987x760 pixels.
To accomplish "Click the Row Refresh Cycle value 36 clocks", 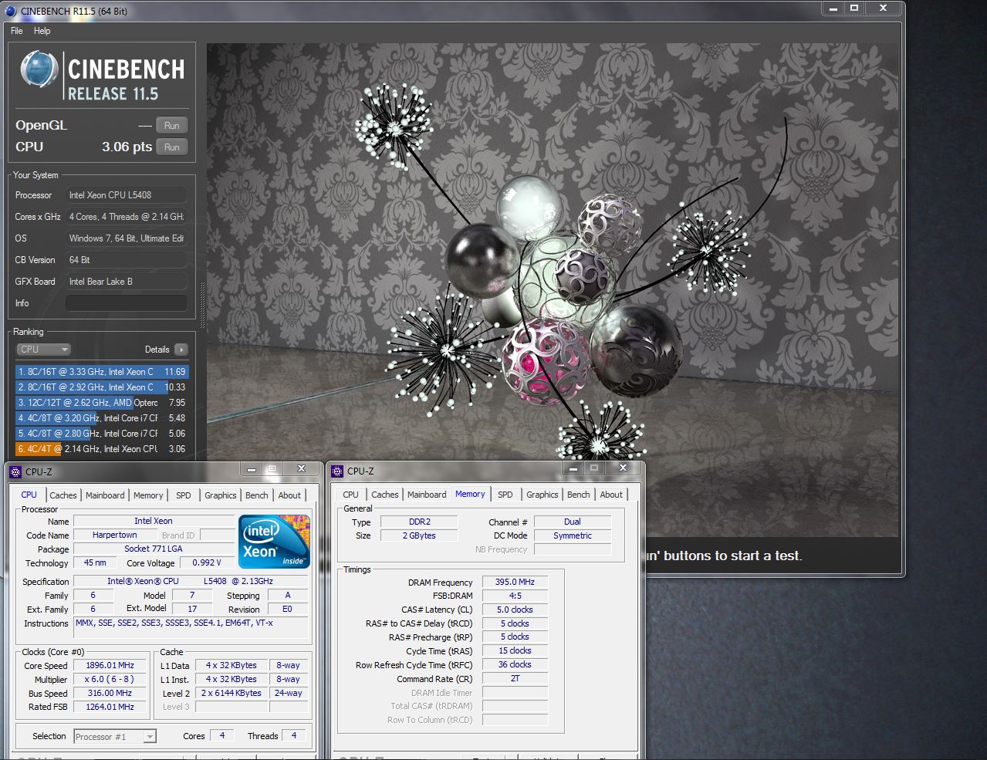I will pyautogui.click(x=515, y=664).
